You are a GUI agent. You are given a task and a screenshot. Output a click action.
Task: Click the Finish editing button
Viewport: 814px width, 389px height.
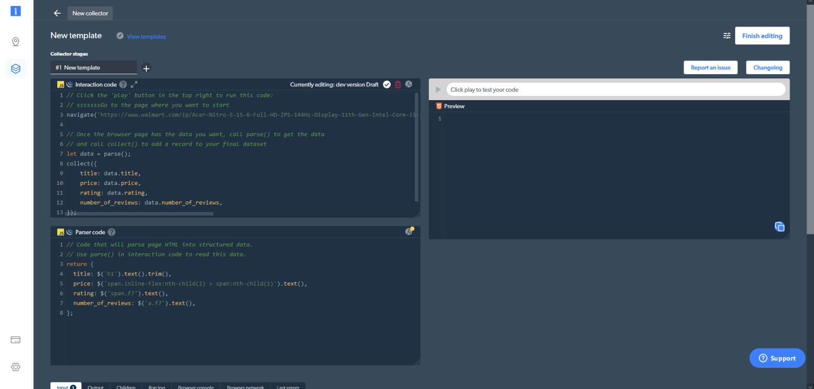[x=762, y=36]
